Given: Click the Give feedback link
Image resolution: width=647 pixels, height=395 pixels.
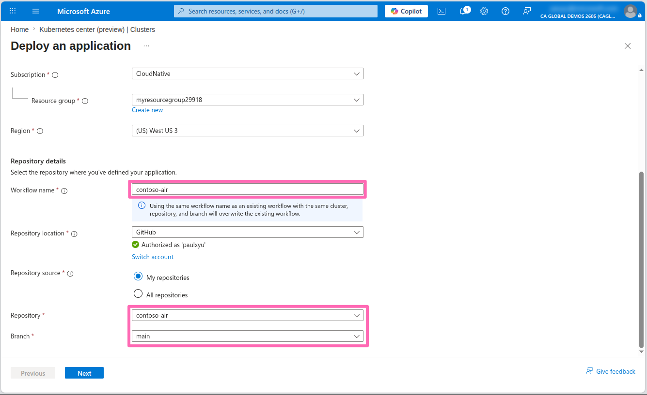Looking at the screenshot, I should [x=611, y=371].
